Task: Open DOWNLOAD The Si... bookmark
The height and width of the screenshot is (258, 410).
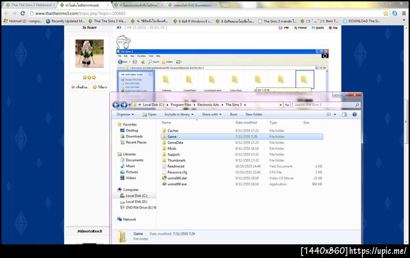Action: 361,21
